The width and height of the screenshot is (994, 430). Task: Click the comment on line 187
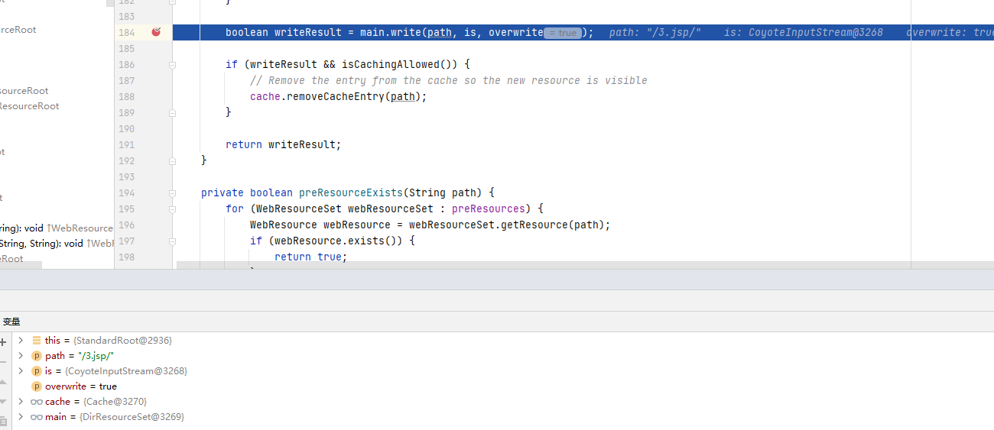[449, 80]
